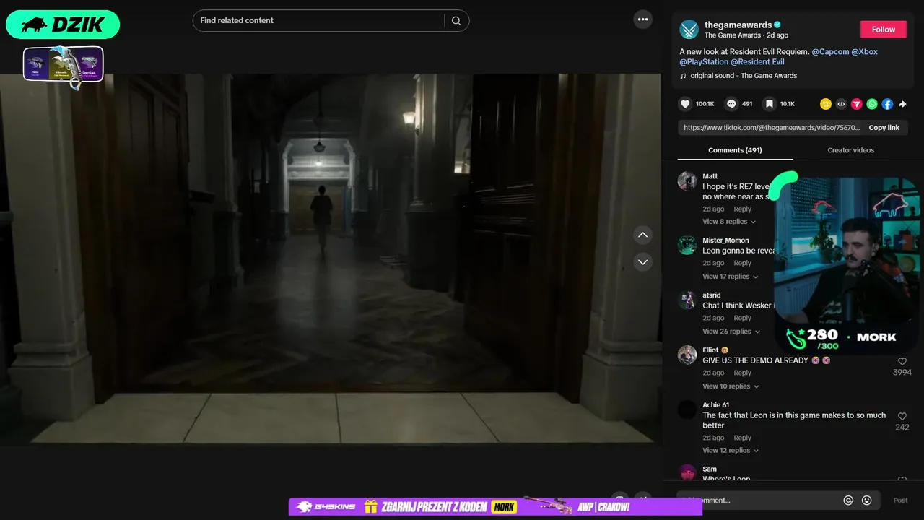The image size is (924, 520).
Task: Click Elliot's profile avatar
Action: coord(687,355)
